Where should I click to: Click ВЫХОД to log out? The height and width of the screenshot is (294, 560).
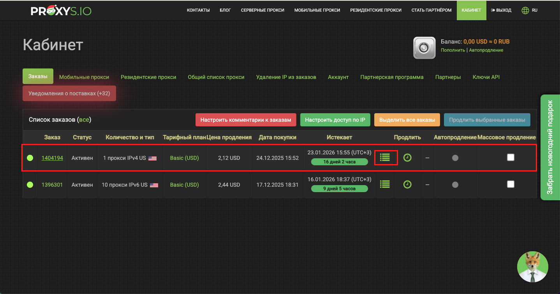click(x=501, y=10)
